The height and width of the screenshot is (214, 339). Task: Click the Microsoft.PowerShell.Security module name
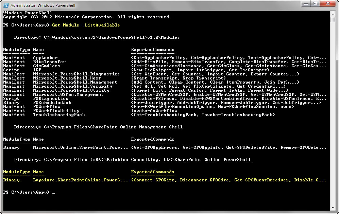point(72,86)
